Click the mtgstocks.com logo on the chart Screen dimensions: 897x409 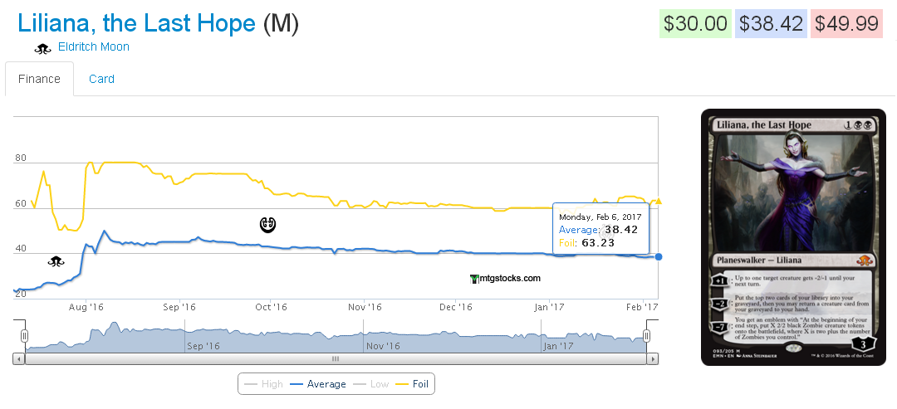(505, 279)
